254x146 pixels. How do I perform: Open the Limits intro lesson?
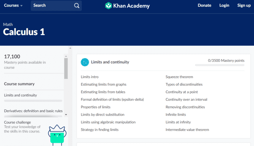click(90, 77)
